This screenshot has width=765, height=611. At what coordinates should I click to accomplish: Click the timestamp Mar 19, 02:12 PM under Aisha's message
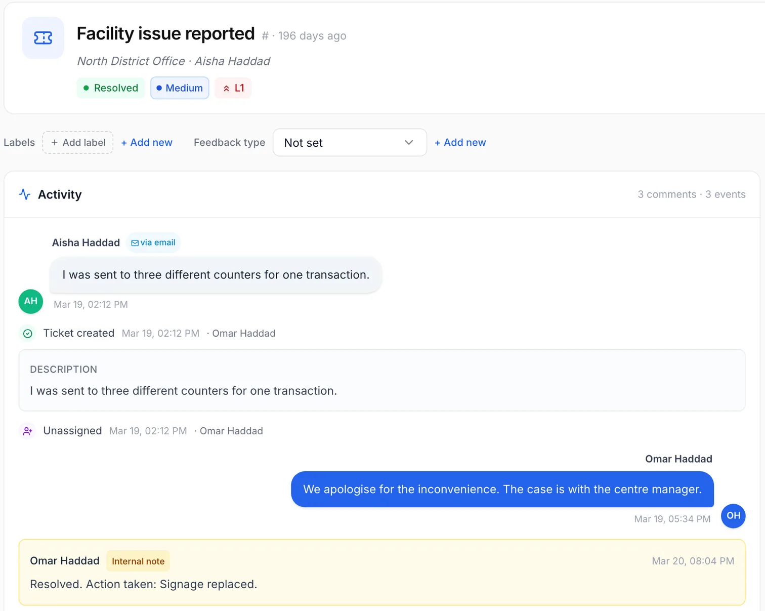[91, 305]
